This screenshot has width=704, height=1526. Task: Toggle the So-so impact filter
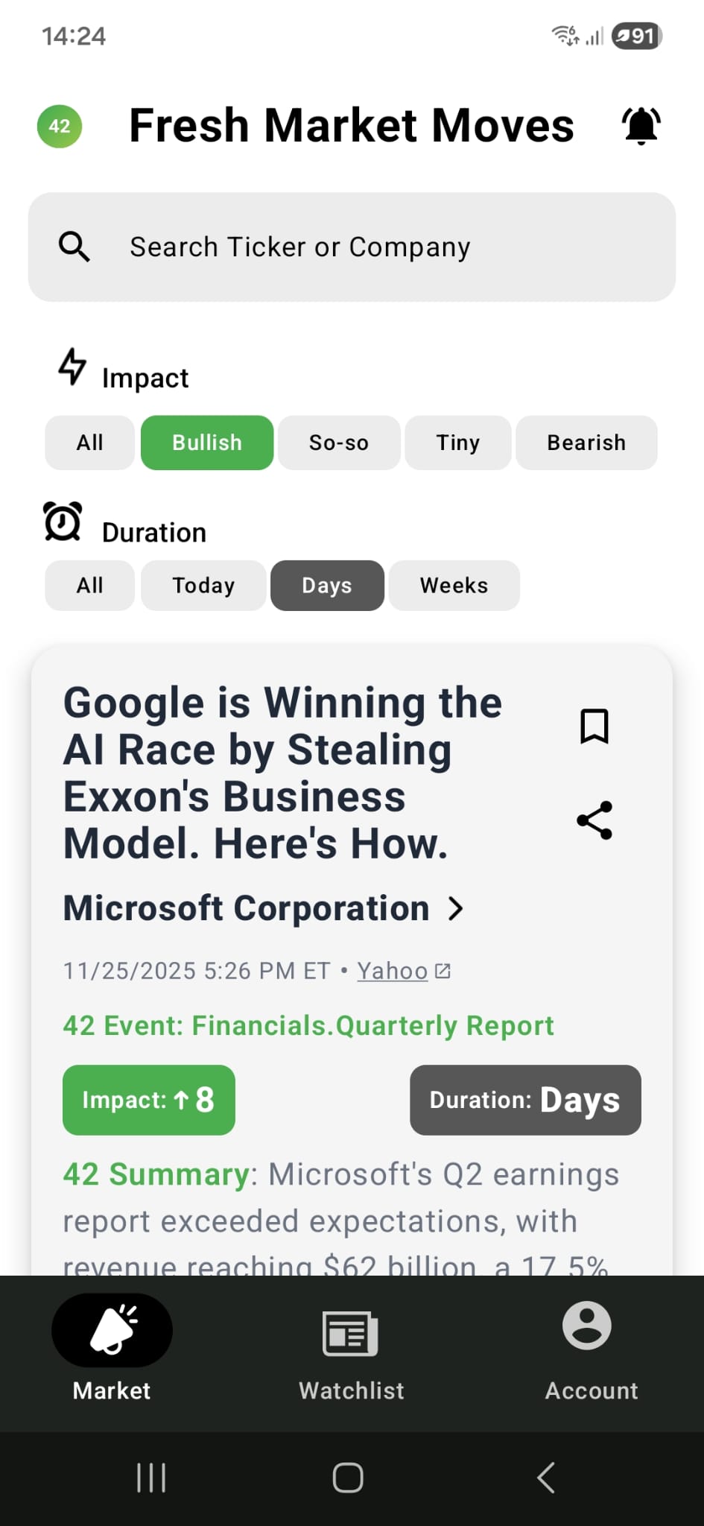click(x=339, y=443)
